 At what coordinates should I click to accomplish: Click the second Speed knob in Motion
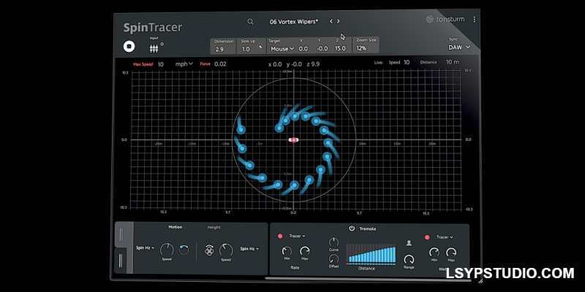[x=226, y=250]
